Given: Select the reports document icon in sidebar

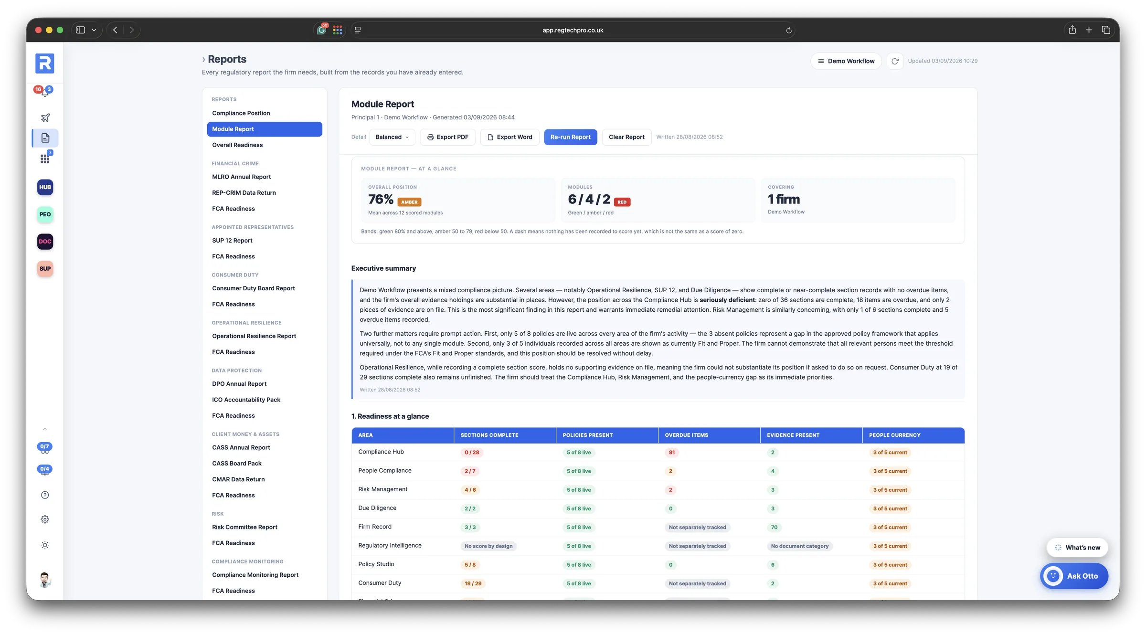Looking at the screenshot, I should (45, 138).
